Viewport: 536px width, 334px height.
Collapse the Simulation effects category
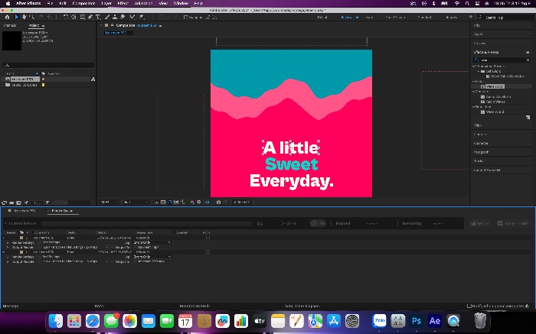[x=474, y=107]
